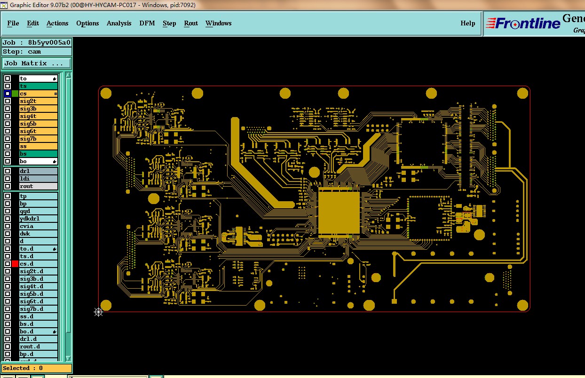
Task: Click the flag icon on layer 'bo'
Action: click(55, 161)
